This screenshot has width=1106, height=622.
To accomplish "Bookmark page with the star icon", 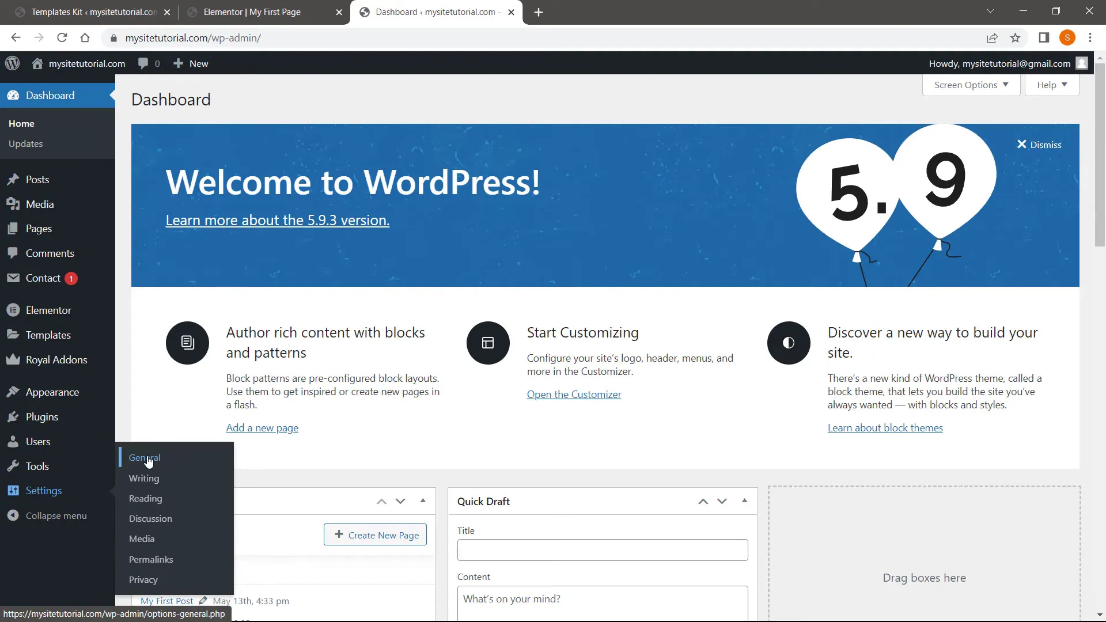I will point(1015,38).
